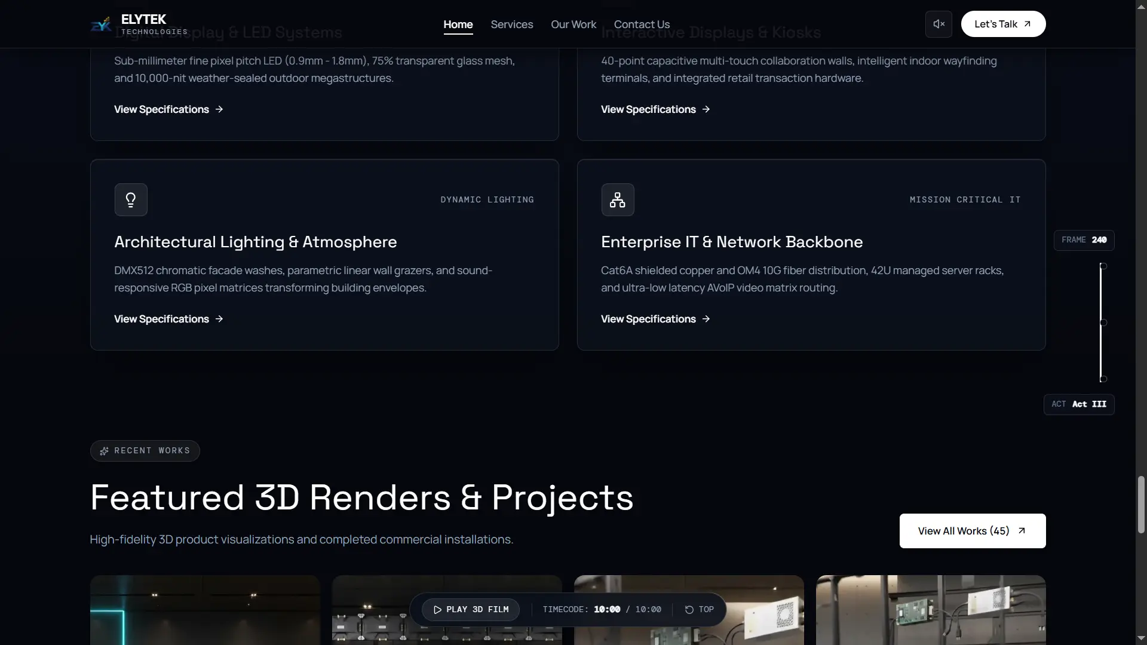Image resolution: width=1147 pixels, height=645 pixels.
Task: Click the Let's Talk button
Action: pos(1003,24)
